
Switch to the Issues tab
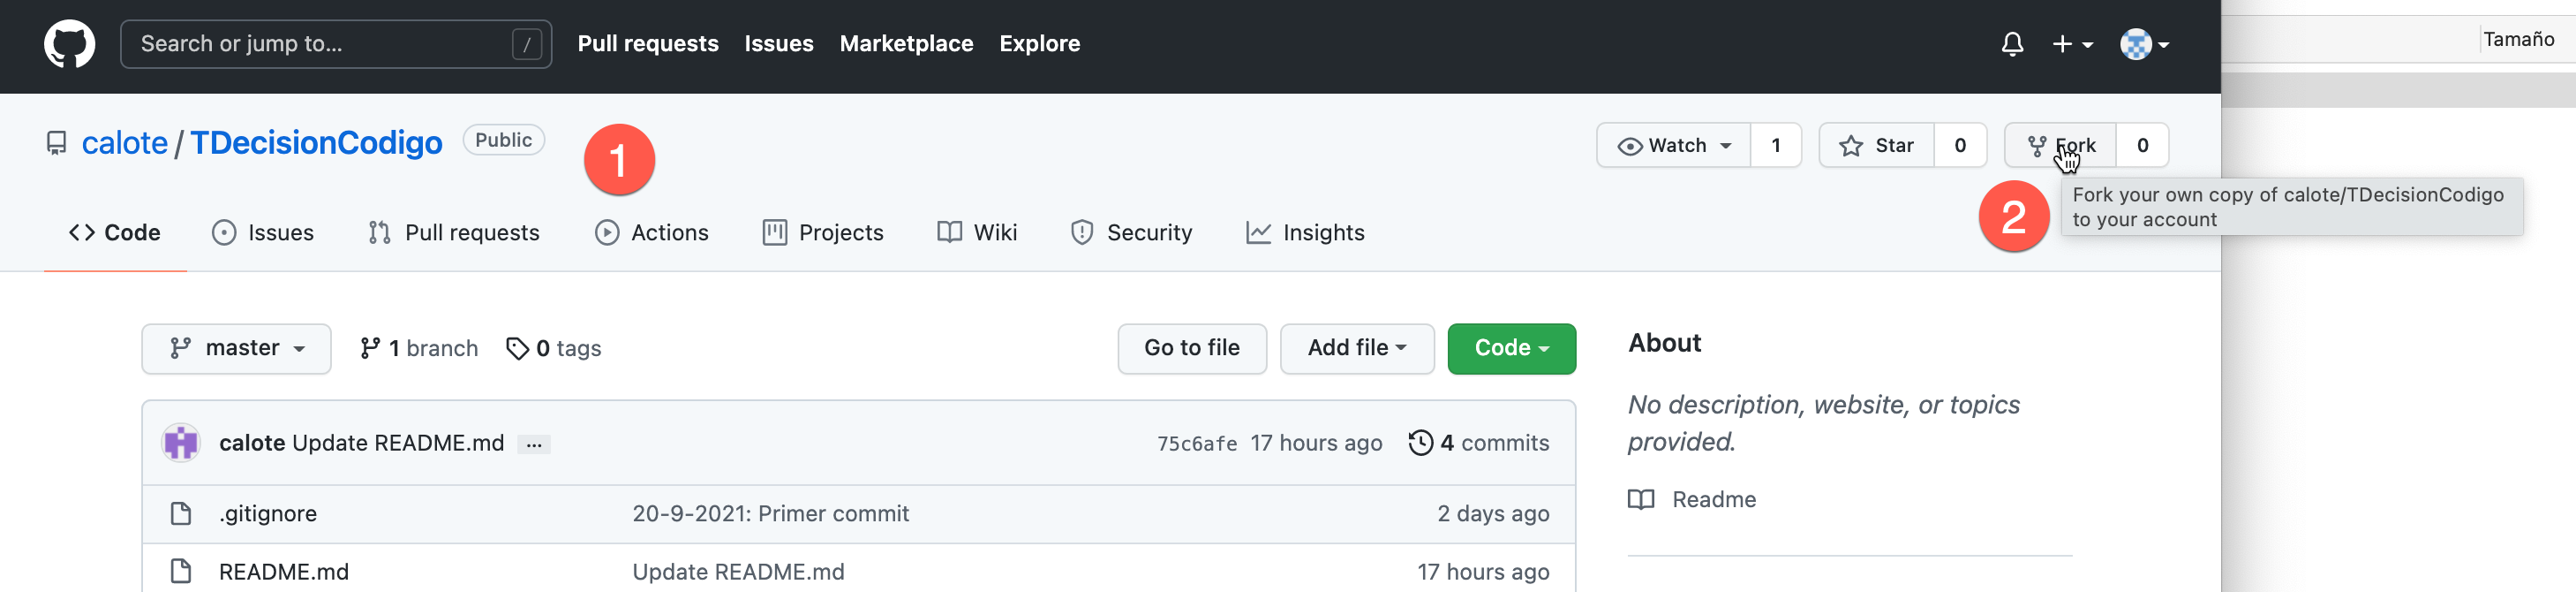coord(262,232)
